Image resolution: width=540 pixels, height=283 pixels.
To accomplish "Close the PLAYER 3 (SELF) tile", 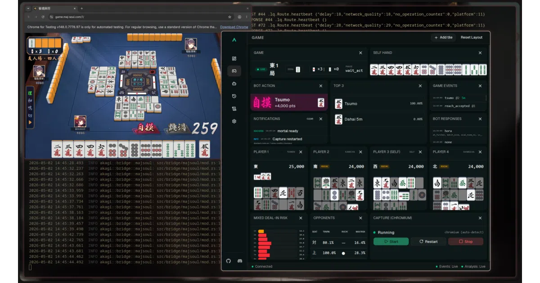I will 420,152.
